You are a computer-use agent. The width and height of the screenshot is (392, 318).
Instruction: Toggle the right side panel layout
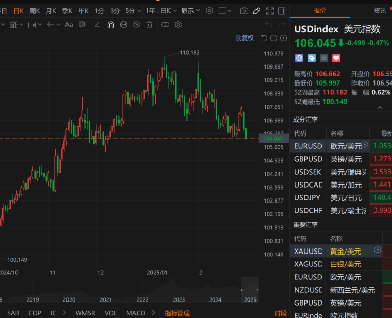[x=282, y=11]
